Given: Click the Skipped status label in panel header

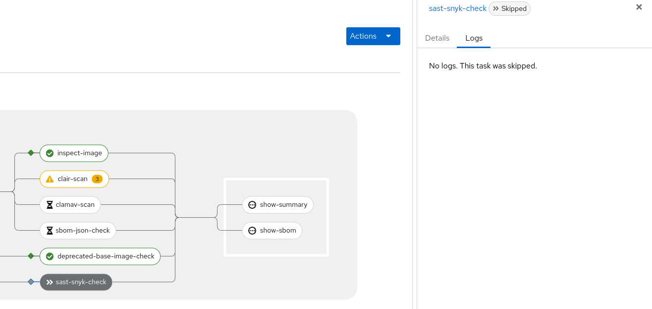Looking at the screenshot, I should pyautogui.click(x=509, y=8).
